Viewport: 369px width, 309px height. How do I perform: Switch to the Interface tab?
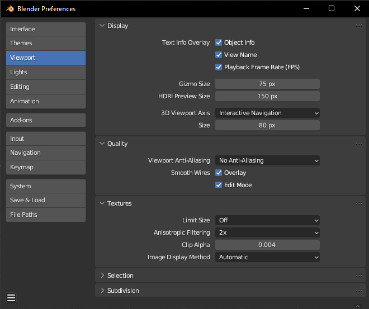coord(46,29)
